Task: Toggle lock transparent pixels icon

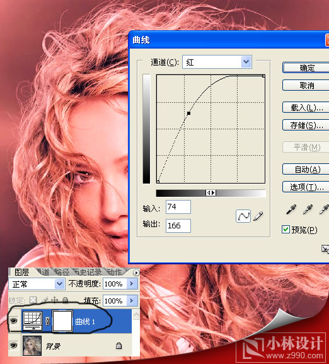Action: (x=33, y=300)
